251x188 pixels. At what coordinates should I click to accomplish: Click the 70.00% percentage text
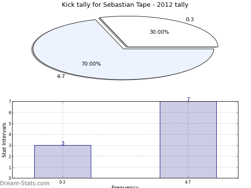point(91,64)
